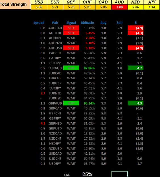The height and width of the screenshot is (177, 160).
Task: Select the red 5.45% bid ratio
Action: tap(90, 33)
